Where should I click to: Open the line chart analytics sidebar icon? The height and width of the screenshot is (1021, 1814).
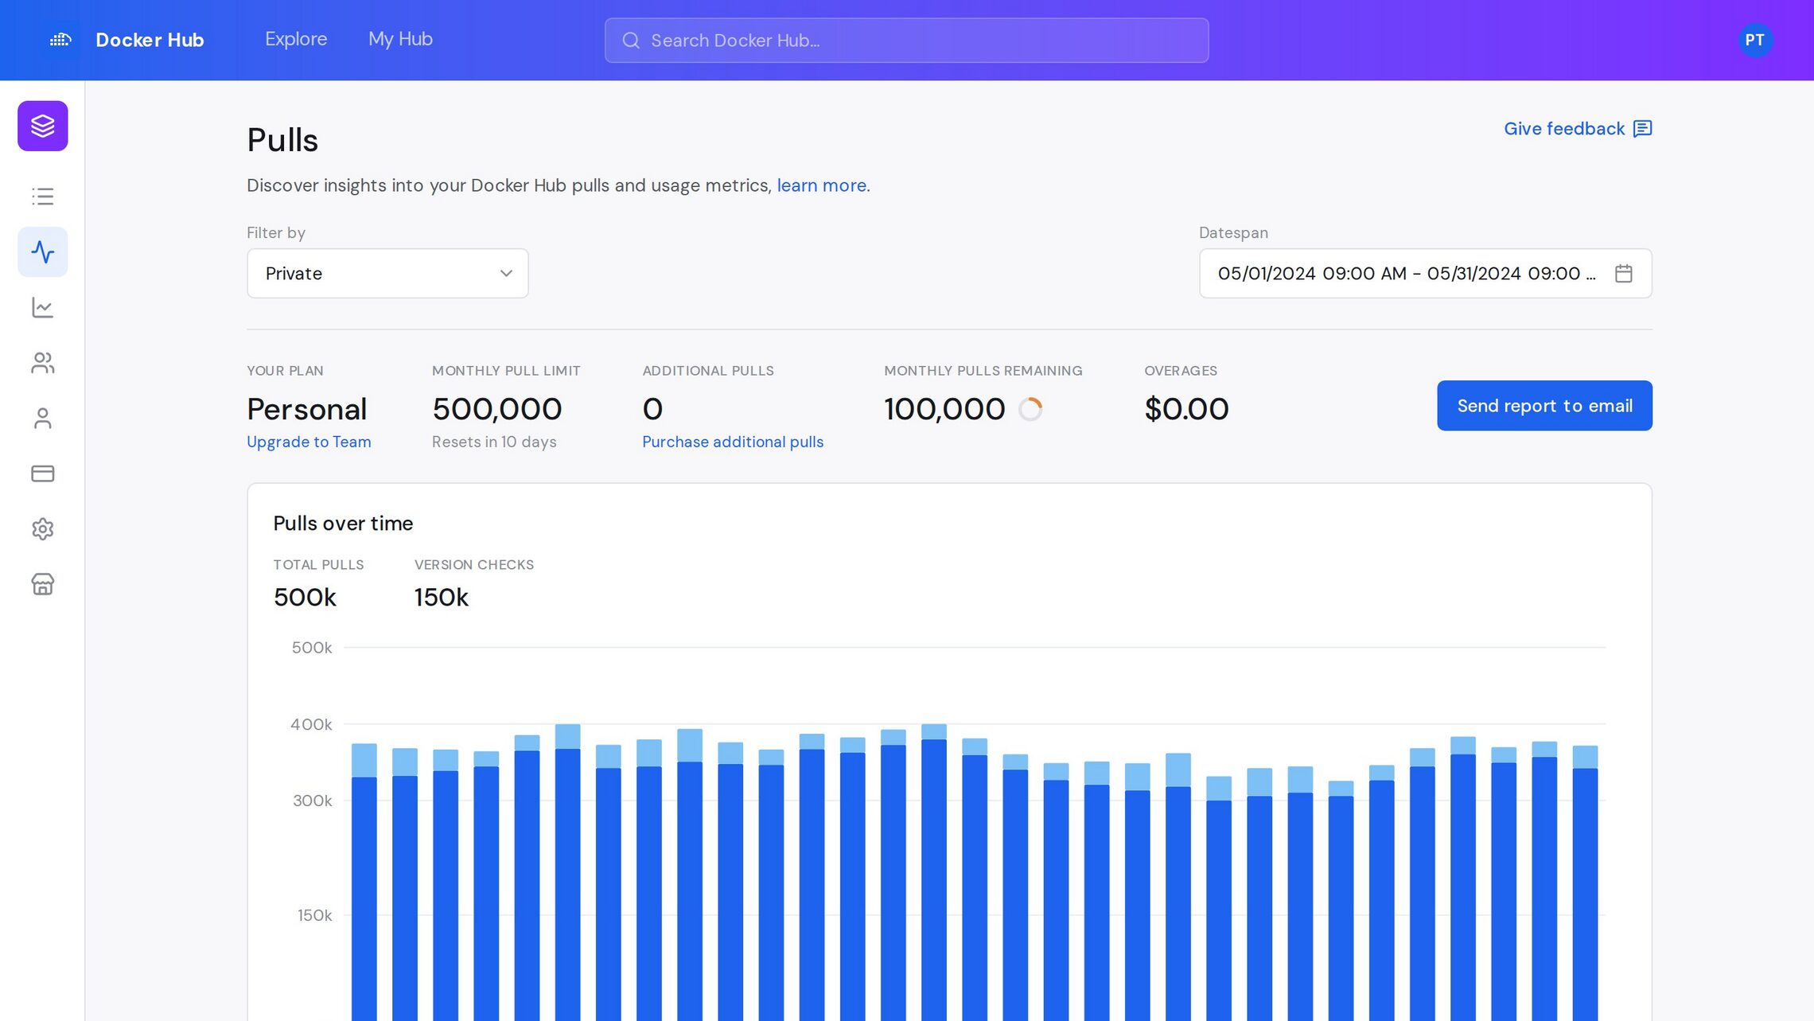[43, 307]
